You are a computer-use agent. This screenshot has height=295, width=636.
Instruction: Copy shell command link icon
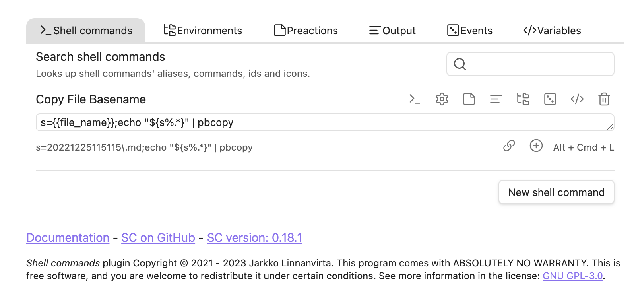pos(509,146)
